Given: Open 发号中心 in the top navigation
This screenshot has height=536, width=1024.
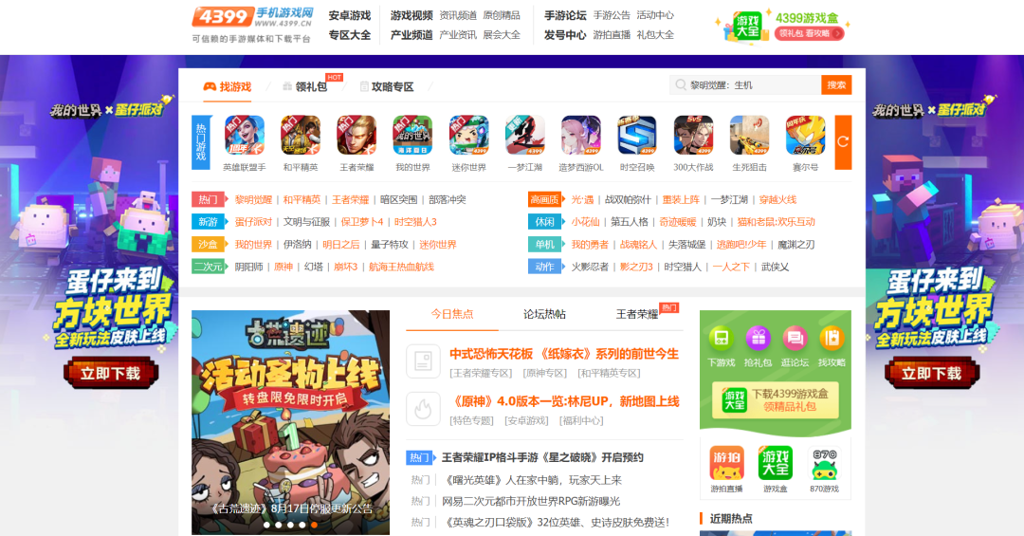Looking at the screenshot, I should (565, 35).
